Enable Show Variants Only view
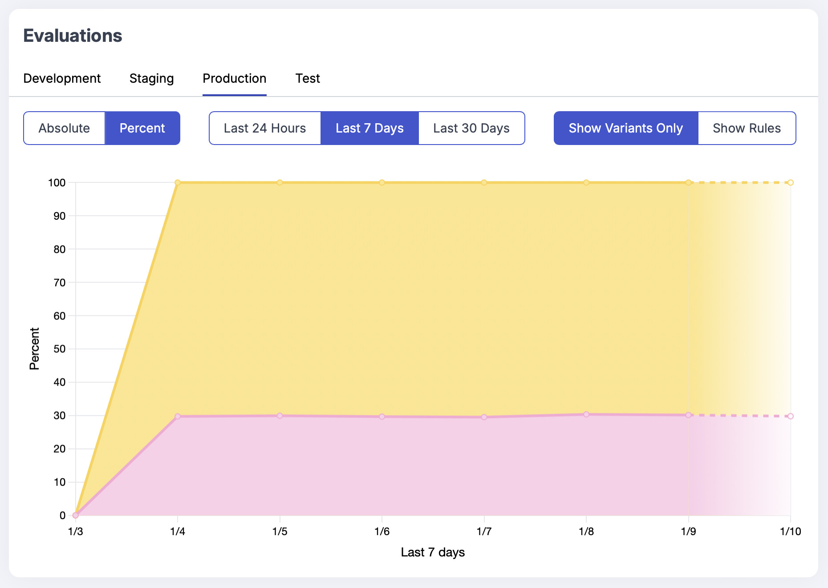The width and height of the screenshot is (828, 588). coord(626,128)
